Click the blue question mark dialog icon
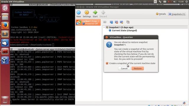 pos(109,44)
